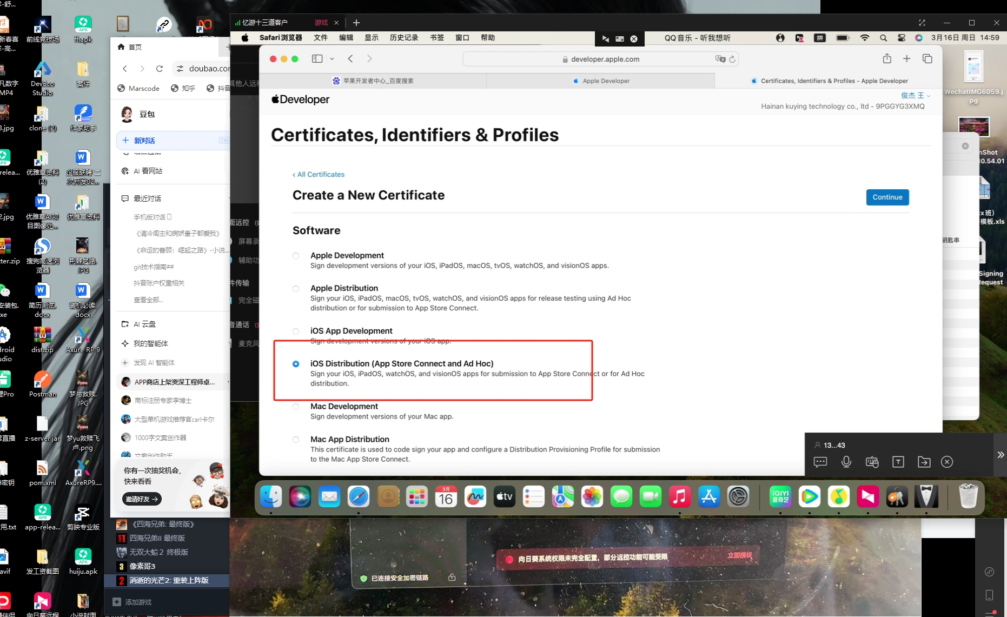The image size is (1007, 617).
Task: Open Launchpad from the Dock
Action: [x=417, y=496]
